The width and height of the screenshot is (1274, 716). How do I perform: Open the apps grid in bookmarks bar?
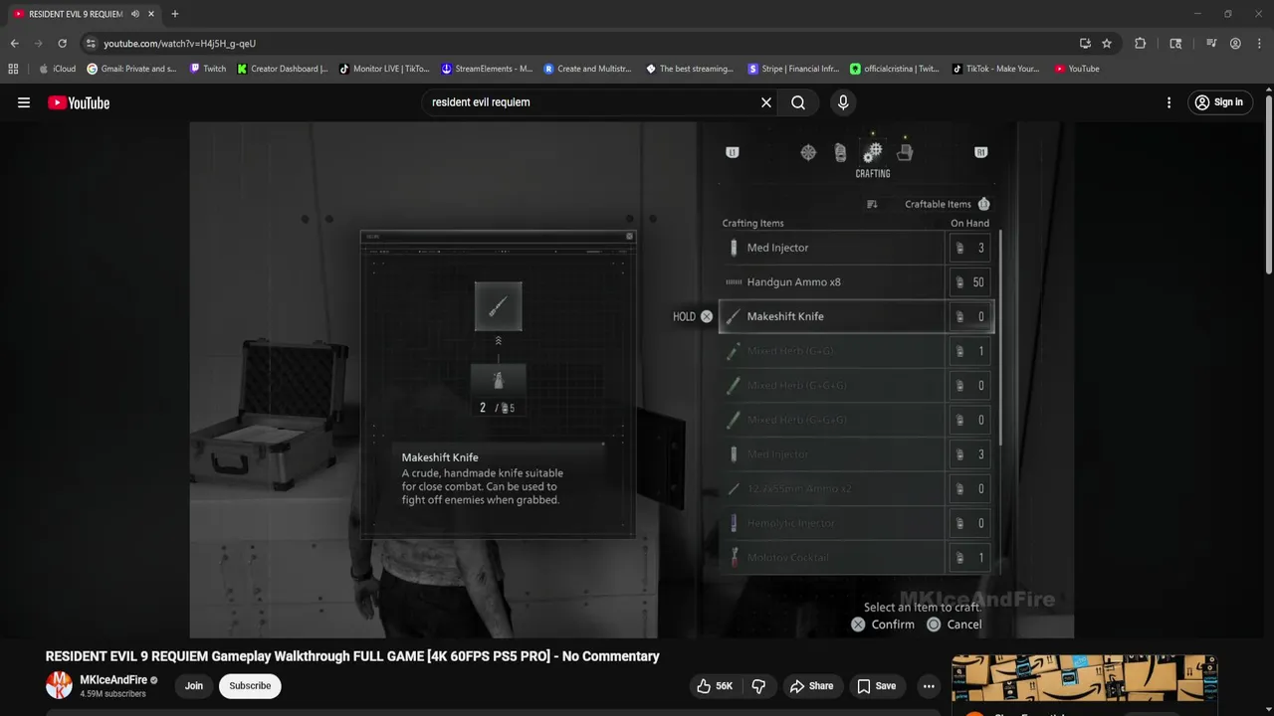(13, 69)
